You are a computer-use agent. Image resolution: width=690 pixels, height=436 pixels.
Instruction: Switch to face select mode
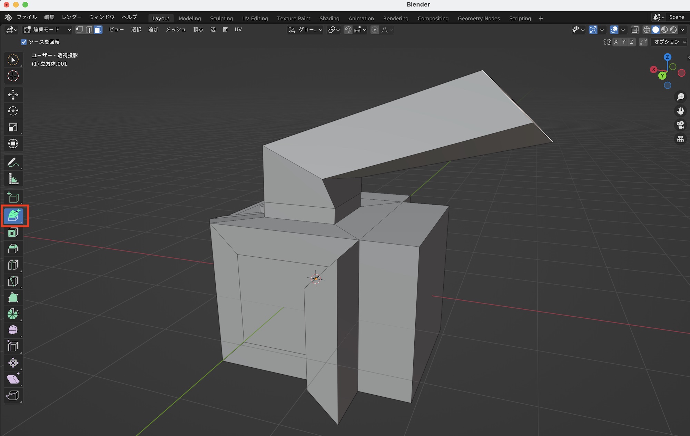click(x=98, y=30)
